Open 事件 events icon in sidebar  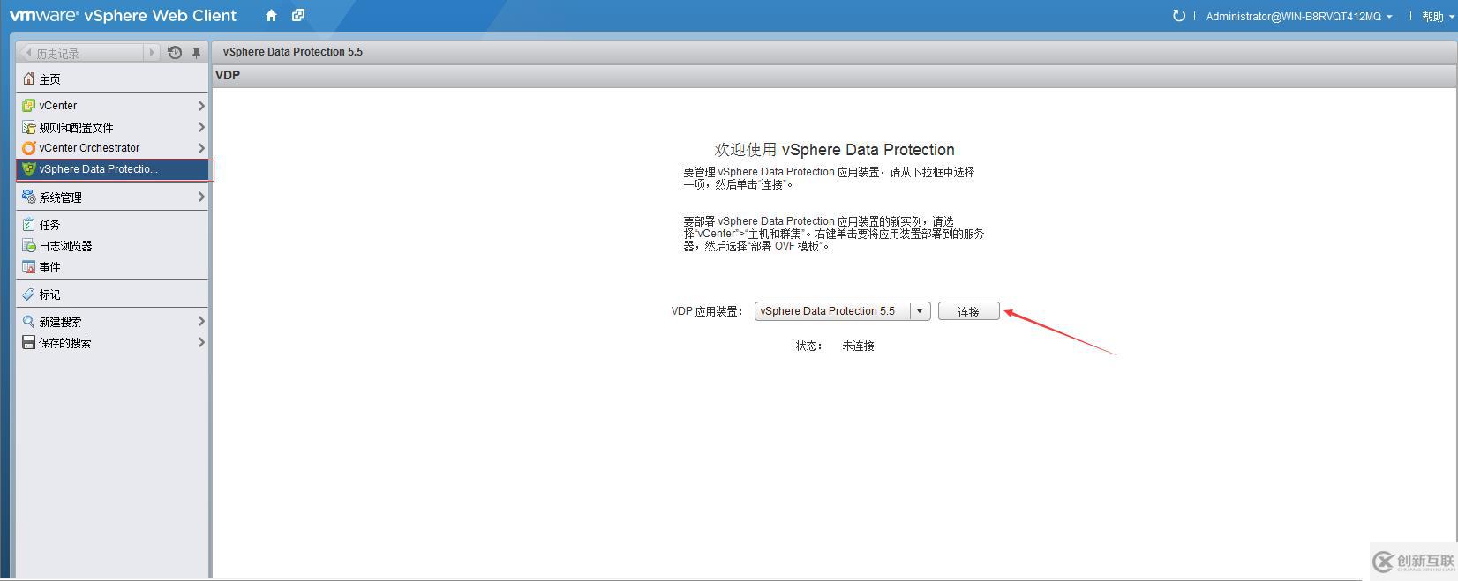coord(28,267)
